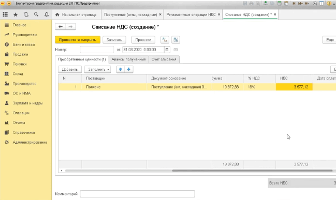Move row down with blue arrow

click(129, 69)
